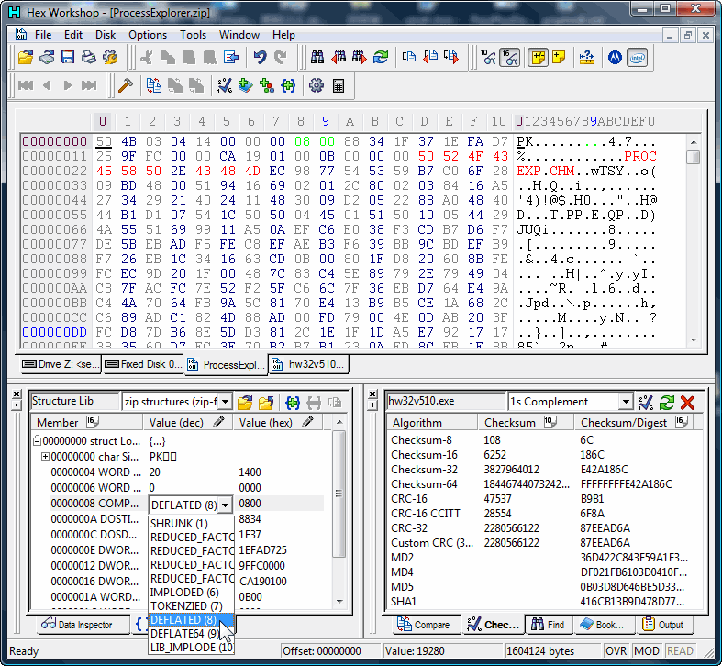This screenshot has width=722, height=666.
Task: Add a structure in Structure Lib panel
Action: (293, 403)
